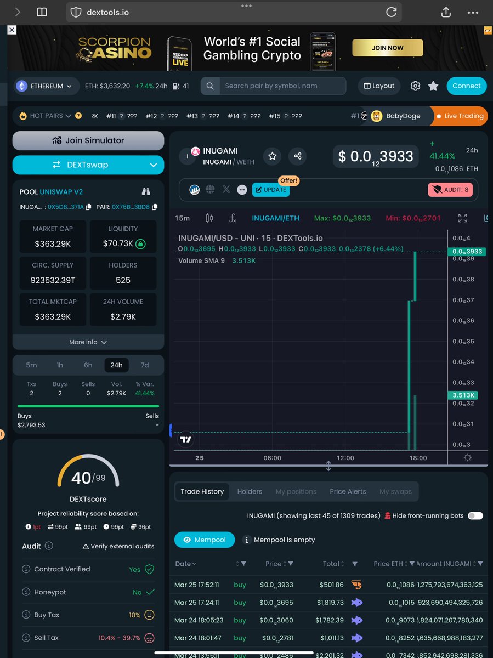This screenshot has width=493, height=658.
Task: Open the Price Alerts tab
Action: tap(348, 491)
